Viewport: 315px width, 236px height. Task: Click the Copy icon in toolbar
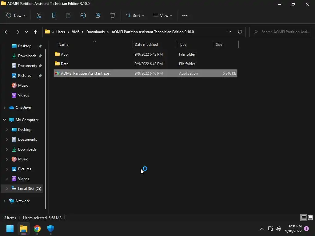click(x=54, y=15)
